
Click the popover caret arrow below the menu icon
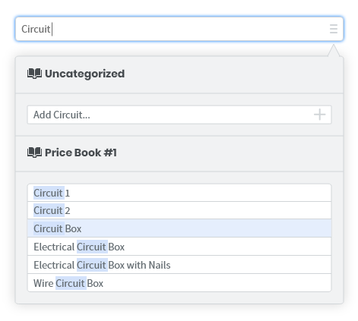[x=334, y=50]
